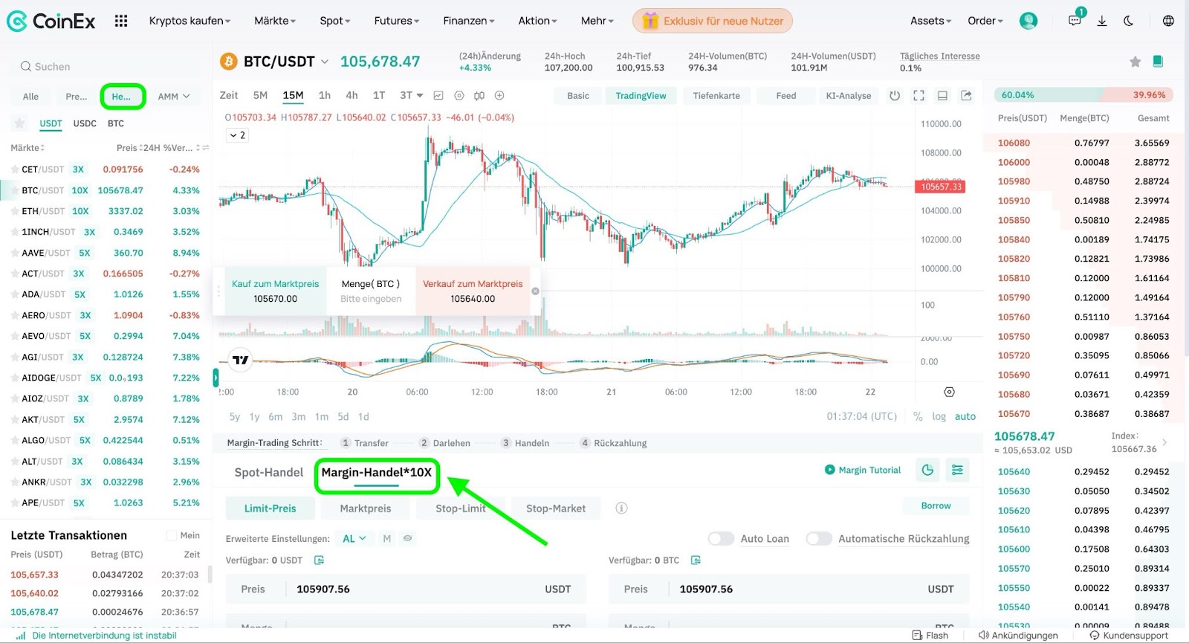
Task: Open chart indicators icon
Action: 438,95
